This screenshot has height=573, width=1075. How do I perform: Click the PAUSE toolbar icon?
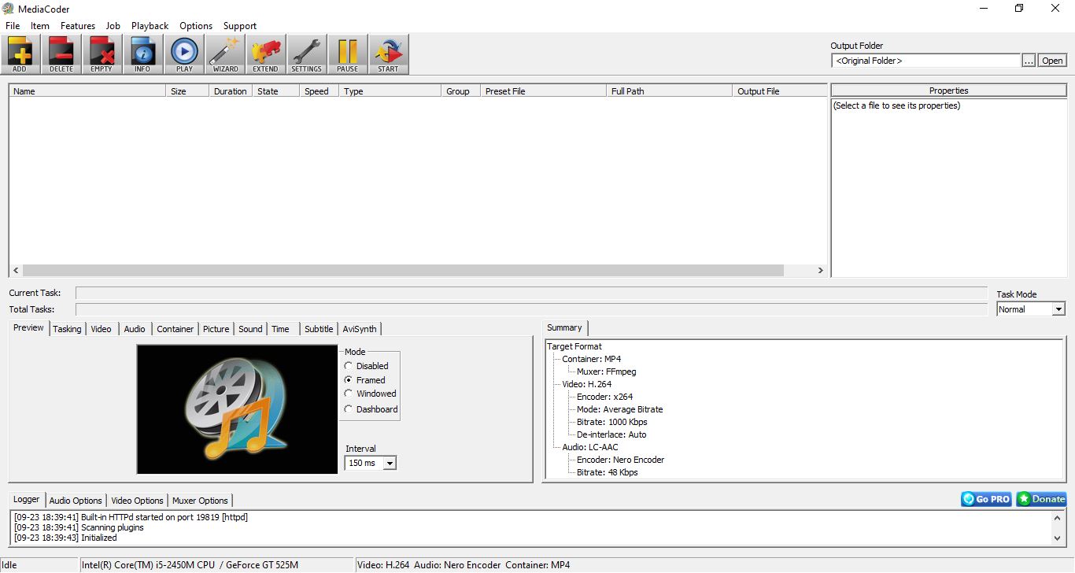tap(347, 54)
